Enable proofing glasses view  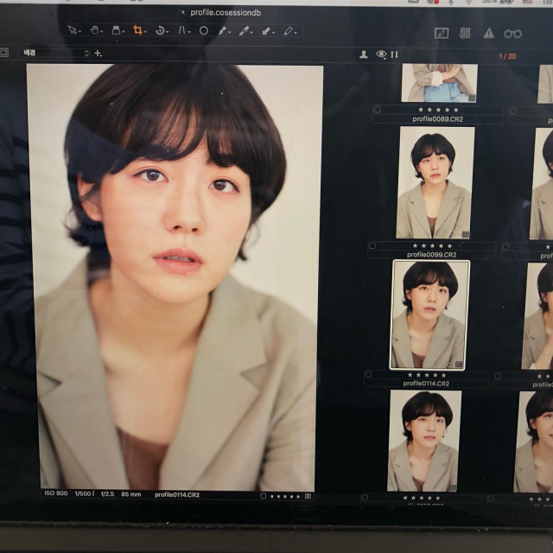[512, 34]
